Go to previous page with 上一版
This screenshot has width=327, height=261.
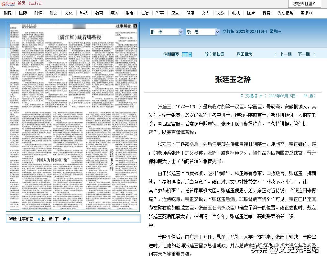[x=45, y=219]
